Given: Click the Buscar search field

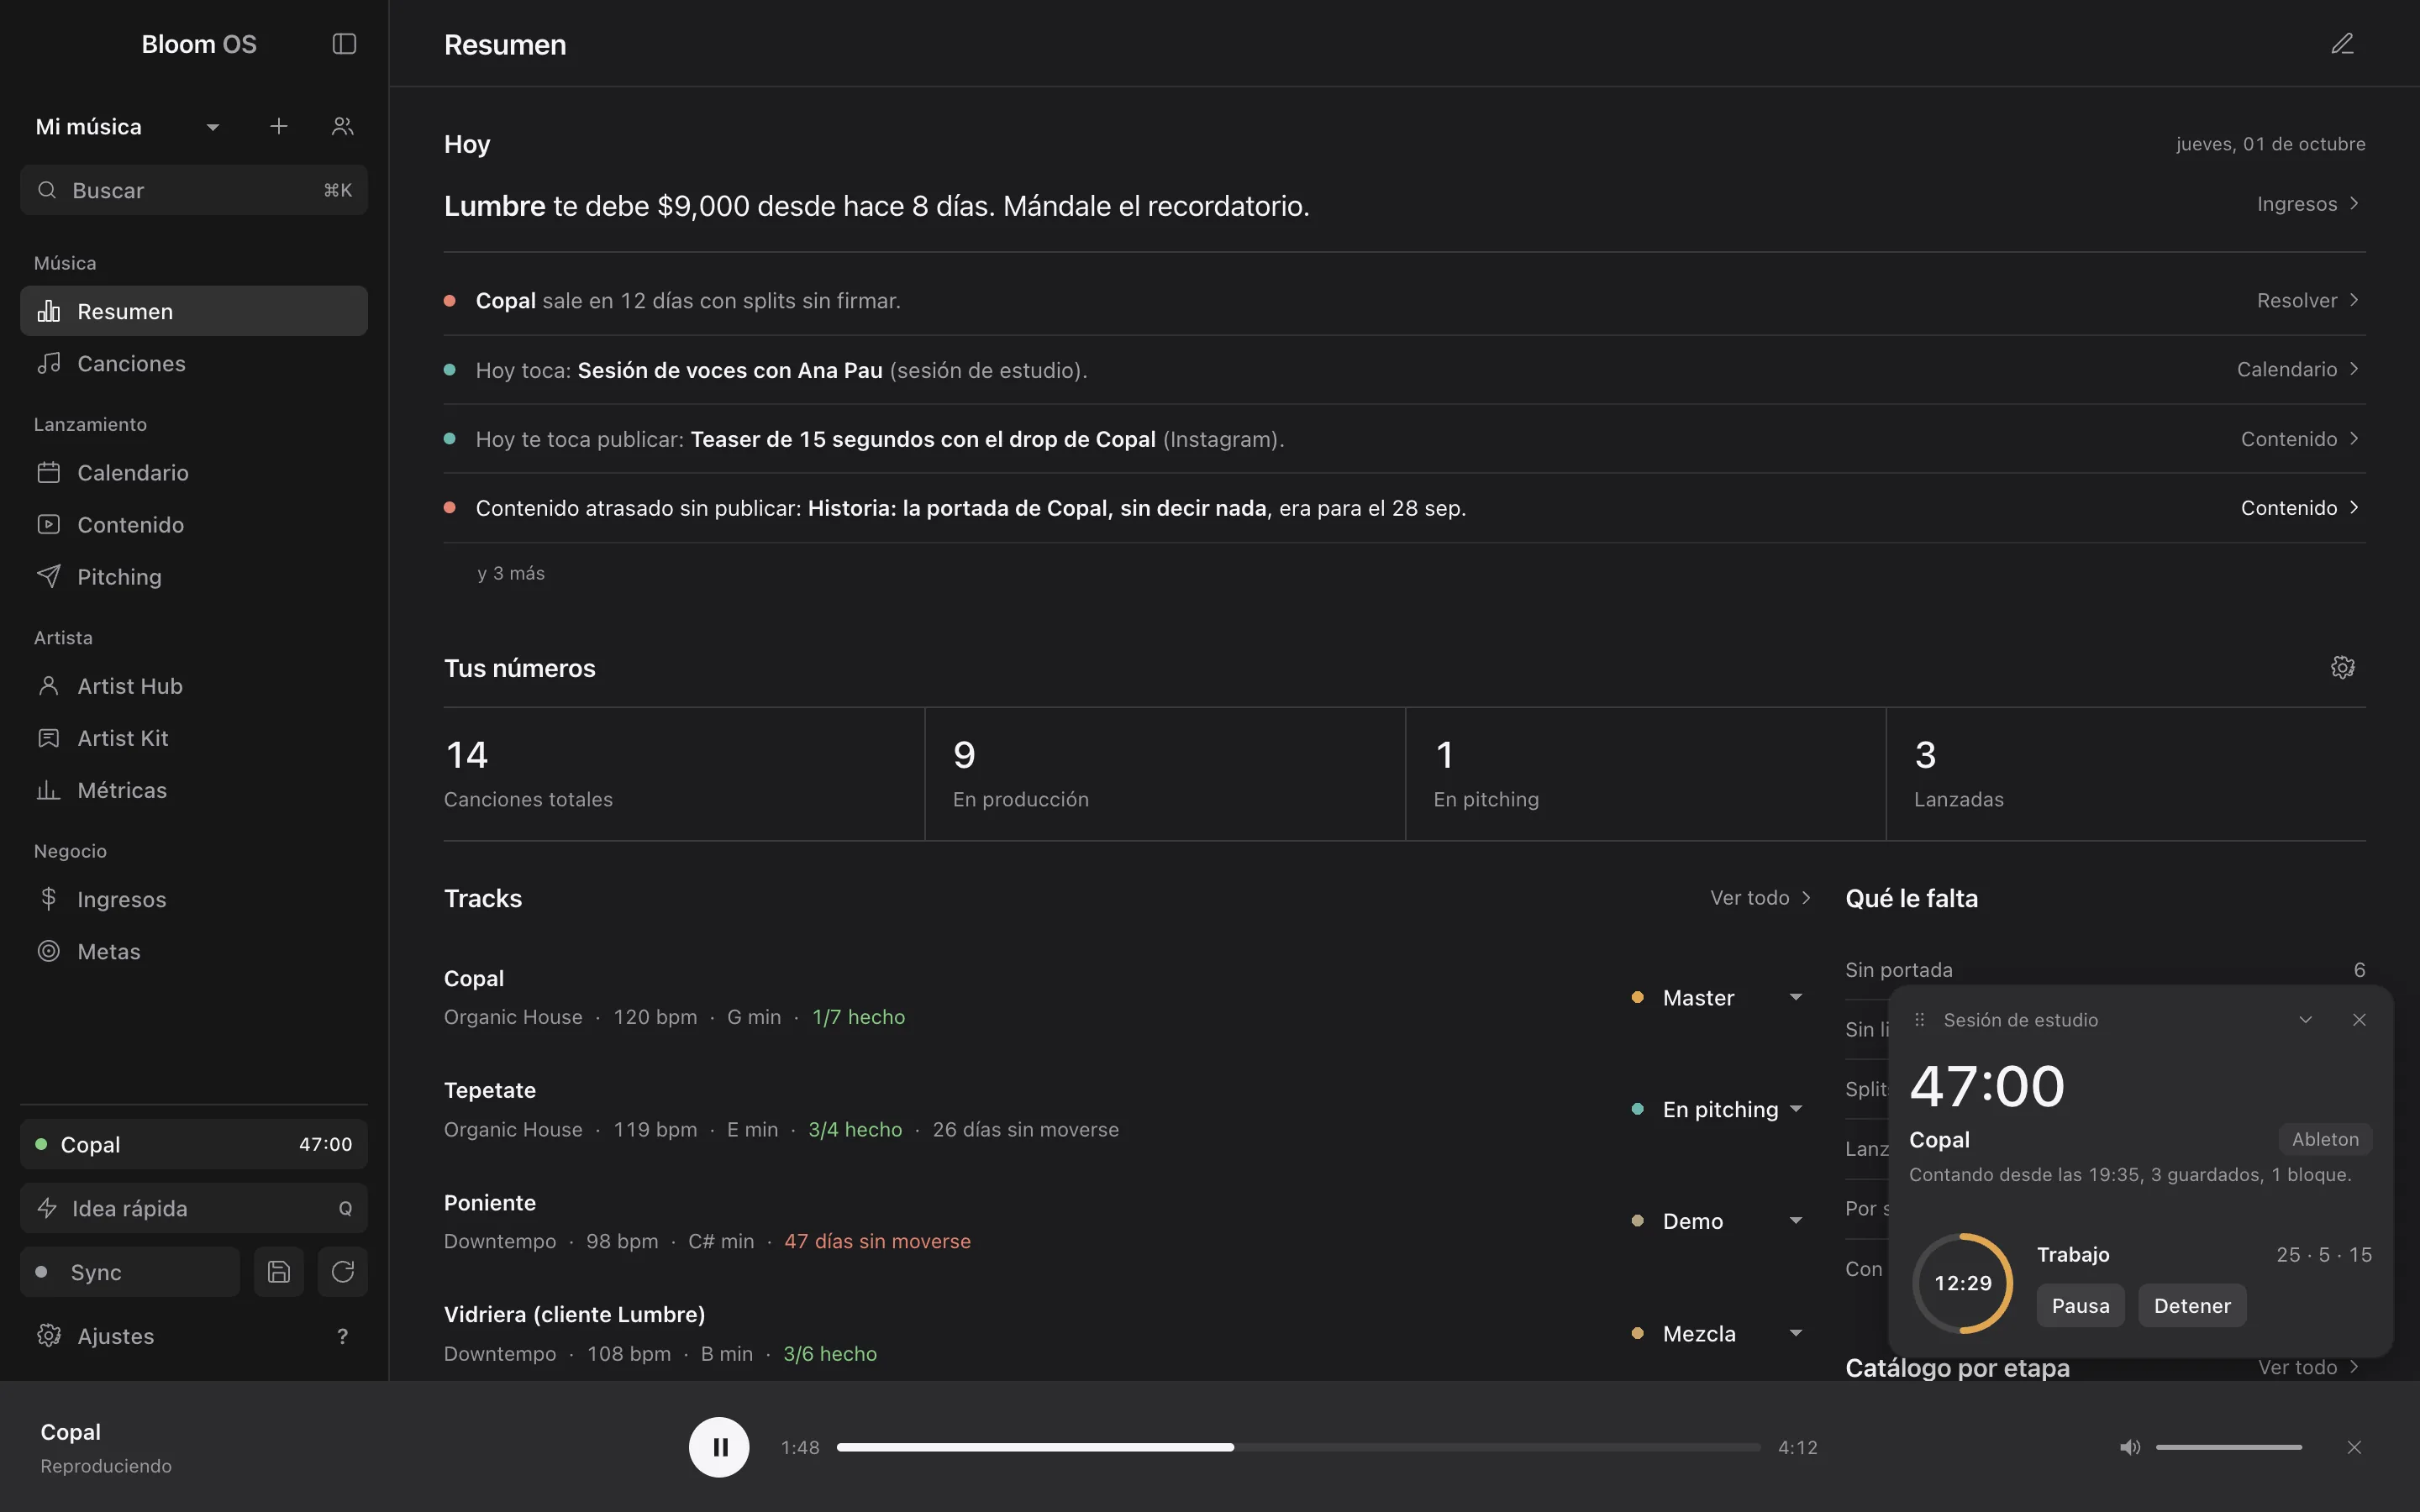Looking at the screenshot, I should tap(194, 190).
